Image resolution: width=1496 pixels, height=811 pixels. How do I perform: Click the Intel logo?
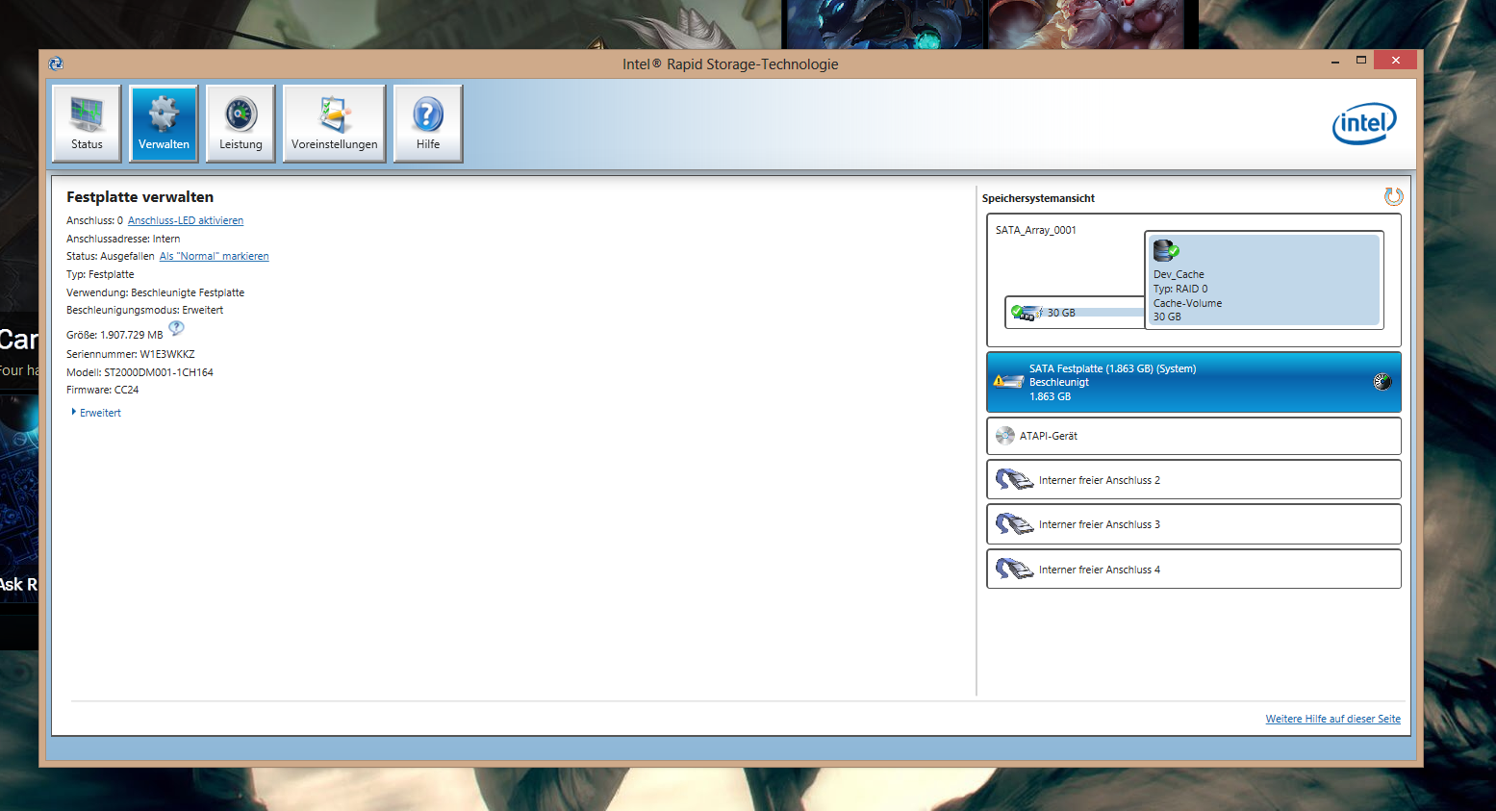[x=1364, y=123]
